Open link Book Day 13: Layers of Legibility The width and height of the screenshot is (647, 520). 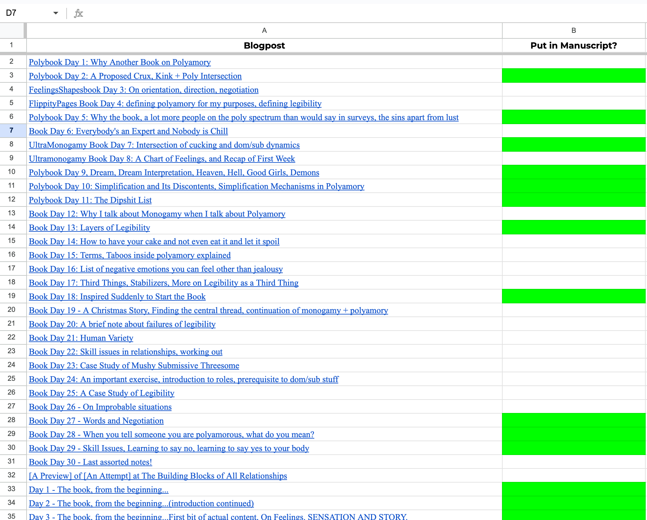click(x=89, y=228)
